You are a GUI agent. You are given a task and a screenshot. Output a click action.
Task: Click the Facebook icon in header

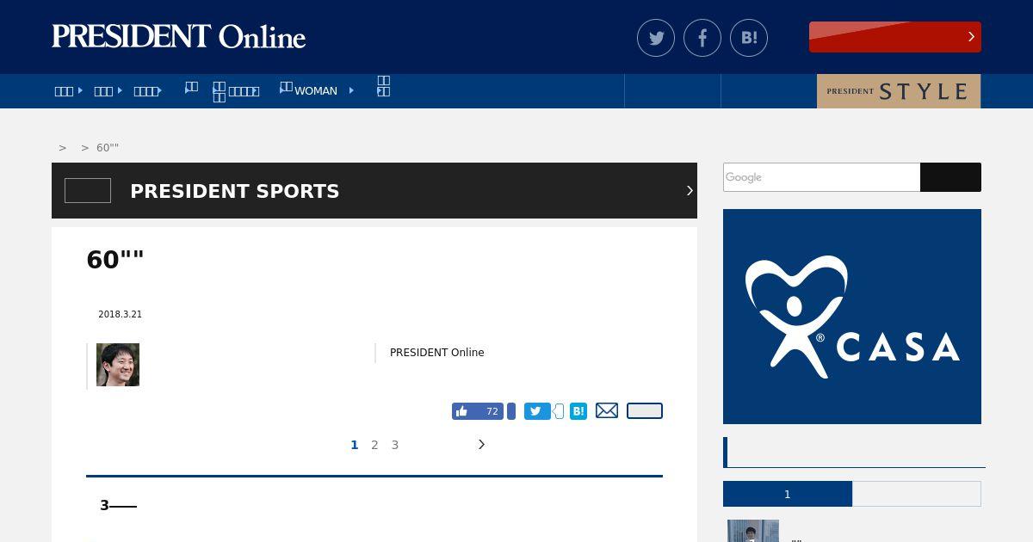click(702, 38)
